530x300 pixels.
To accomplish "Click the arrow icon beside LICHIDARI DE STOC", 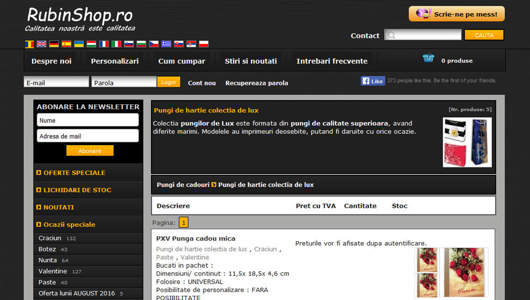I will [39, 190].
